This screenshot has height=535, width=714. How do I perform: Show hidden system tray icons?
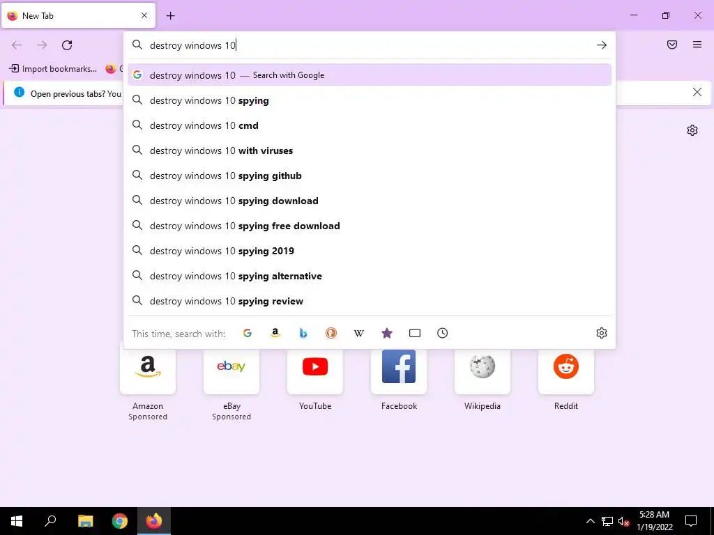click(590, 521)
